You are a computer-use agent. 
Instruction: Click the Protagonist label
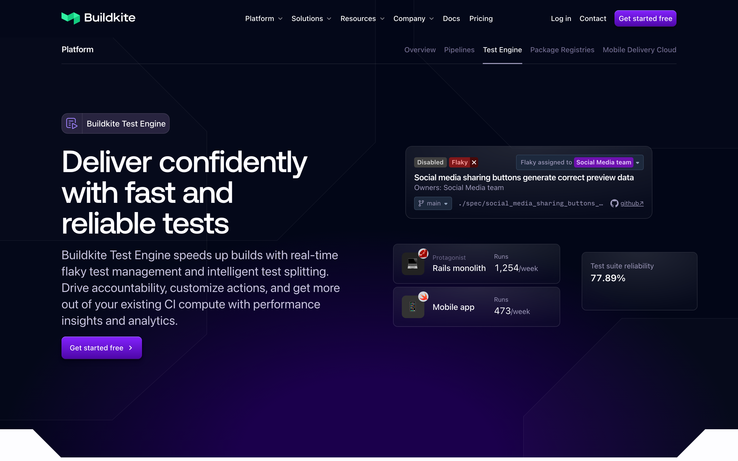tap(449, 258)
